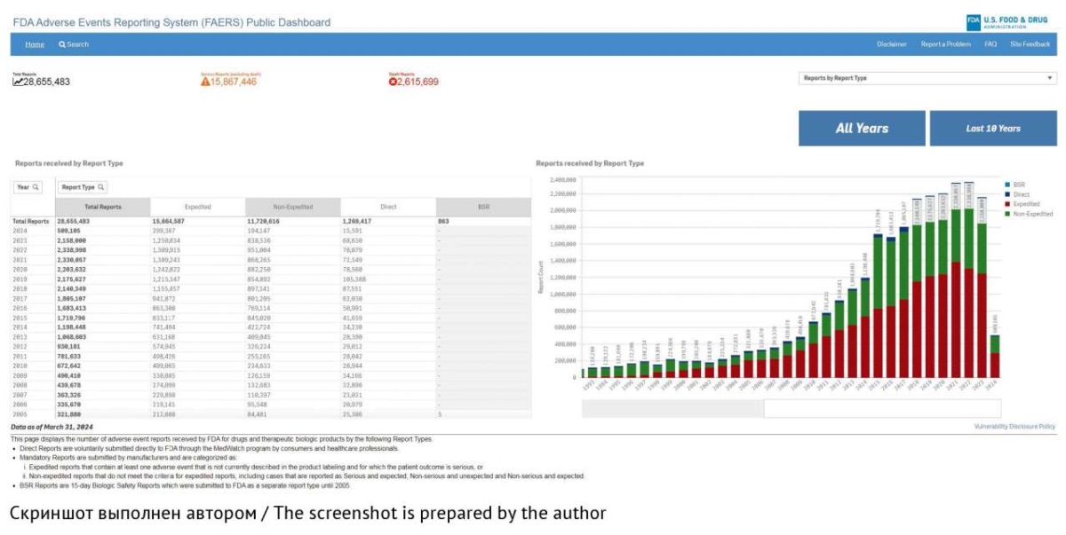Select the Last 10 Years button
Image resolution: width=1066 pixels, height=535 pixels.
(x=993, y=128)
